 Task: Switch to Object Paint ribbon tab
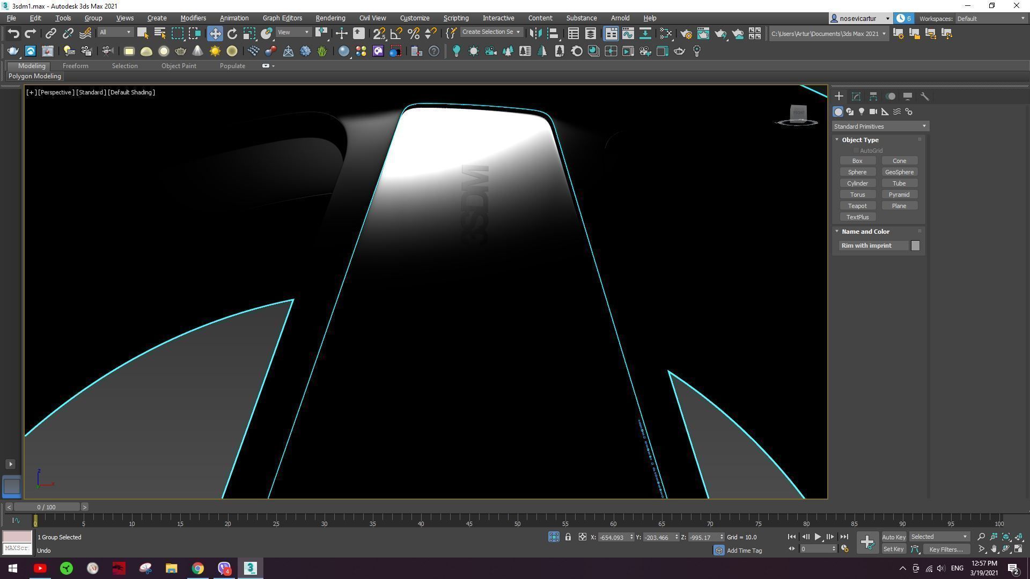coord(179,66)
